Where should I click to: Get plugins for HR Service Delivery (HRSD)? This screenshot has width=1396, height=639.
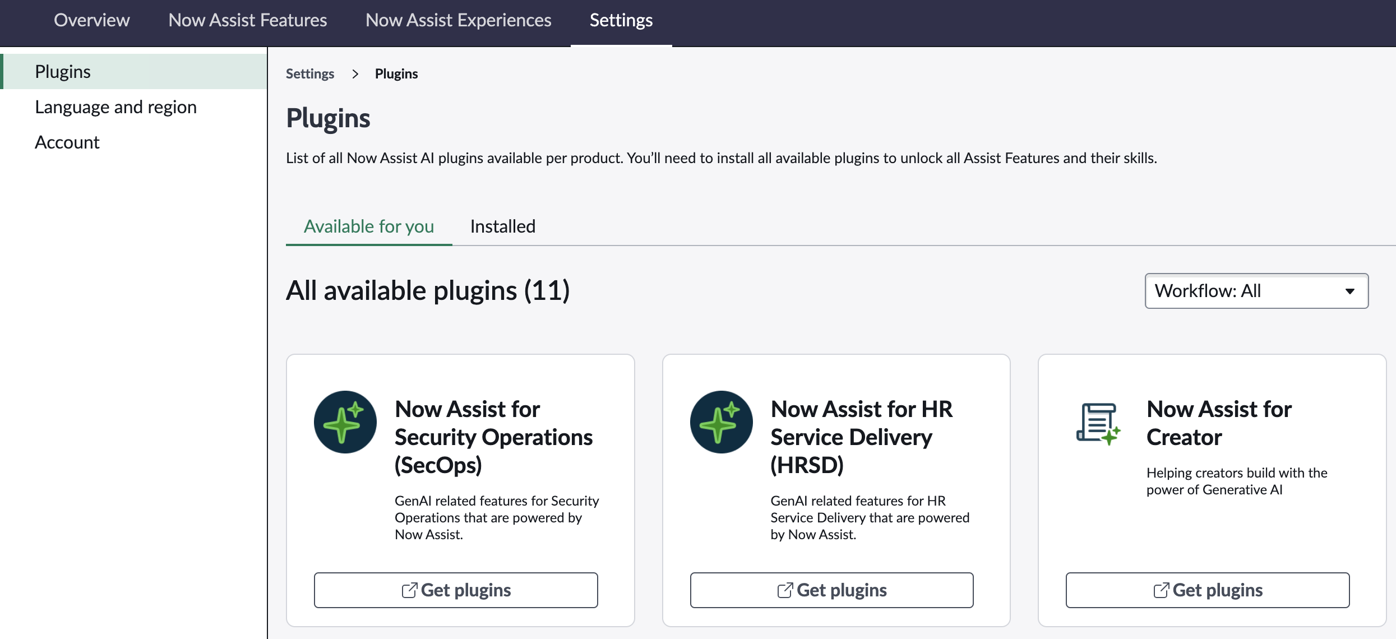pyautogui.click(x=831, y=590)
